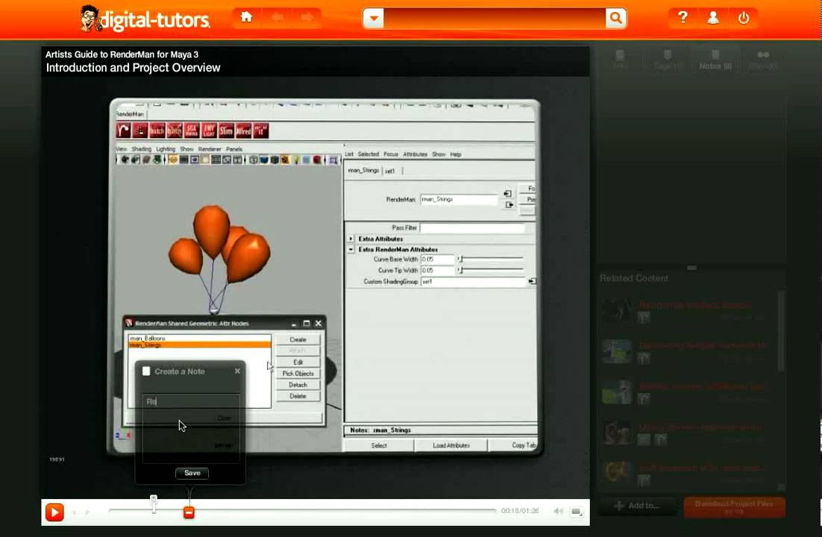Click the Related Content scrollbar
Screen dimensions: 822x537
pyautogui.click(x=780, y=331)
